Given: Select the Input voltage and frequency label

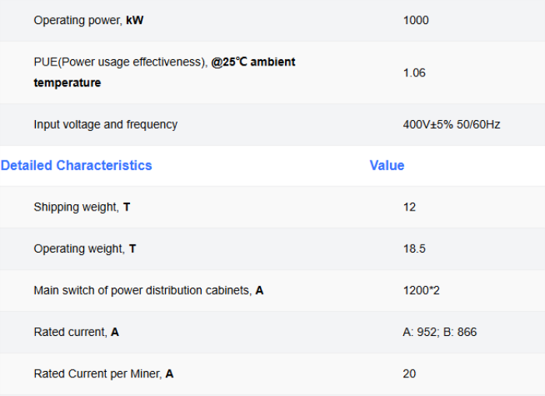Looking at the screenshot, I should tap(105, 125).
